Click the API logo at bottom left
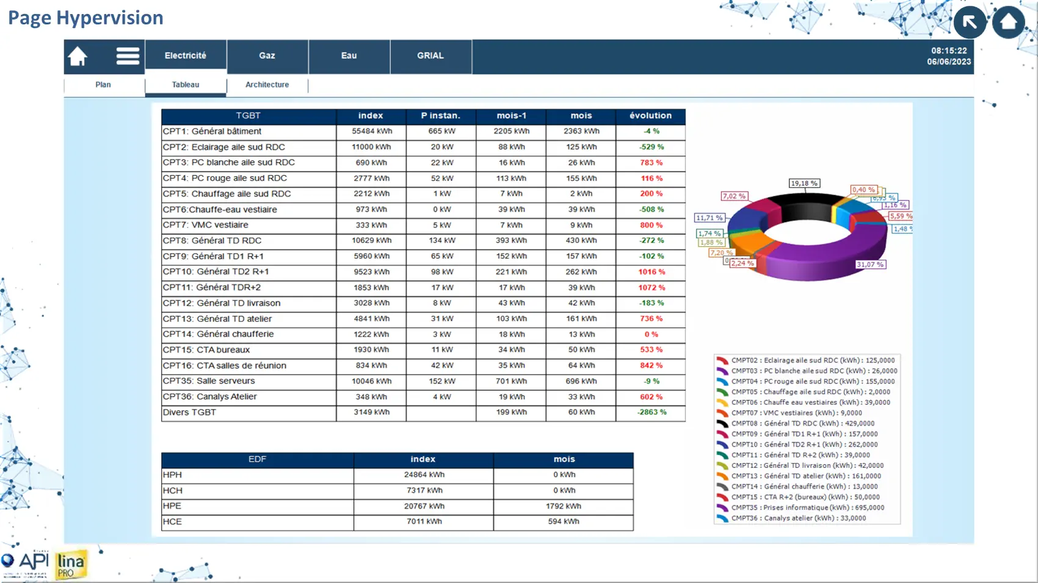Image resolution: width=1038 pixels, height=583 pixels. pyautogui.click(x=25, y=562)
